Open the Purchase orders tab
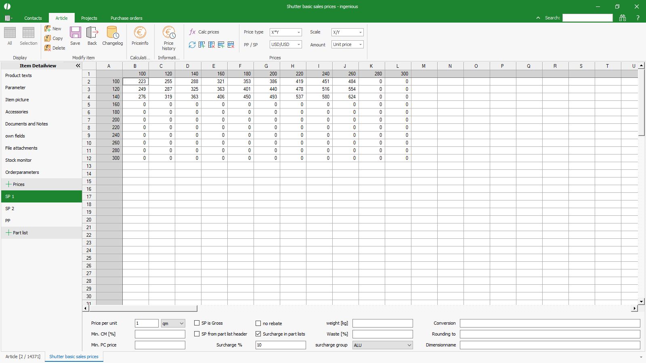The width and height of the screenshot is (646, 363). pos(126,18)
